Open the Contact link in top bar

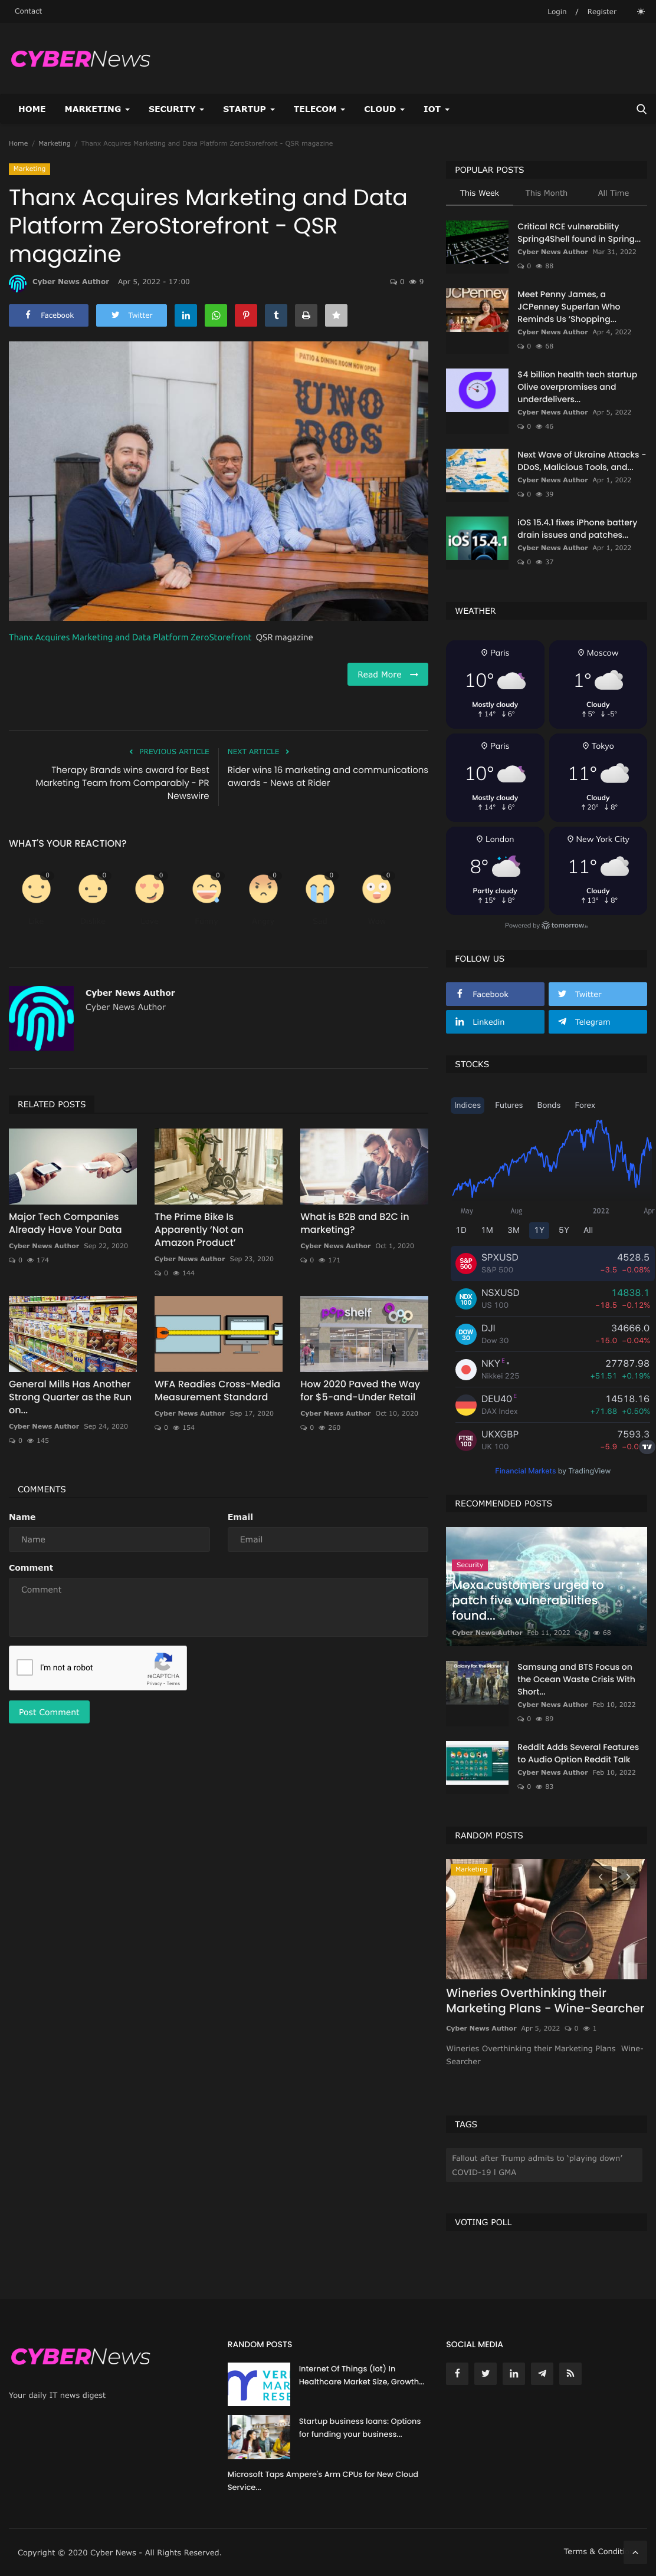tap(28, 11)
